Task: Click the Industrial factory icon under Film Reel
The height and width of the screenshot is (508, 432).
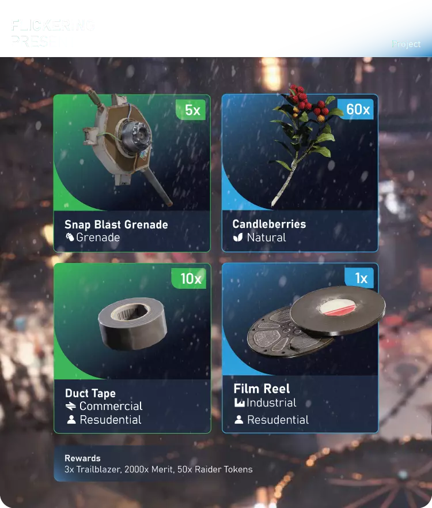Action: click(x=239, y=402)
